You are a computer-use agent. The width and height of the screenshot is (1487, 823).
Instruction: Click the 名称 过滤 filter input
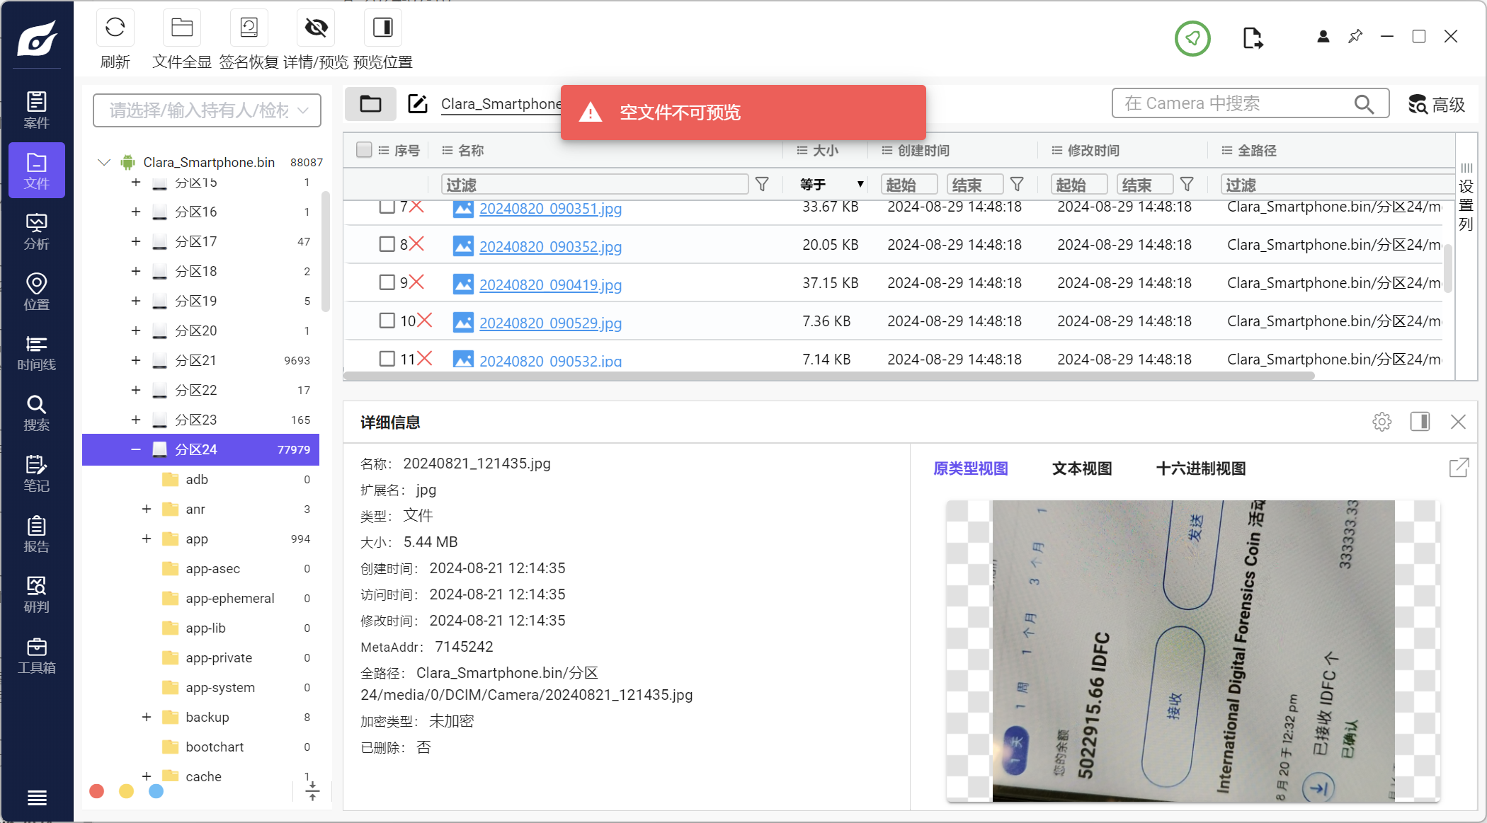click(595, 185)
